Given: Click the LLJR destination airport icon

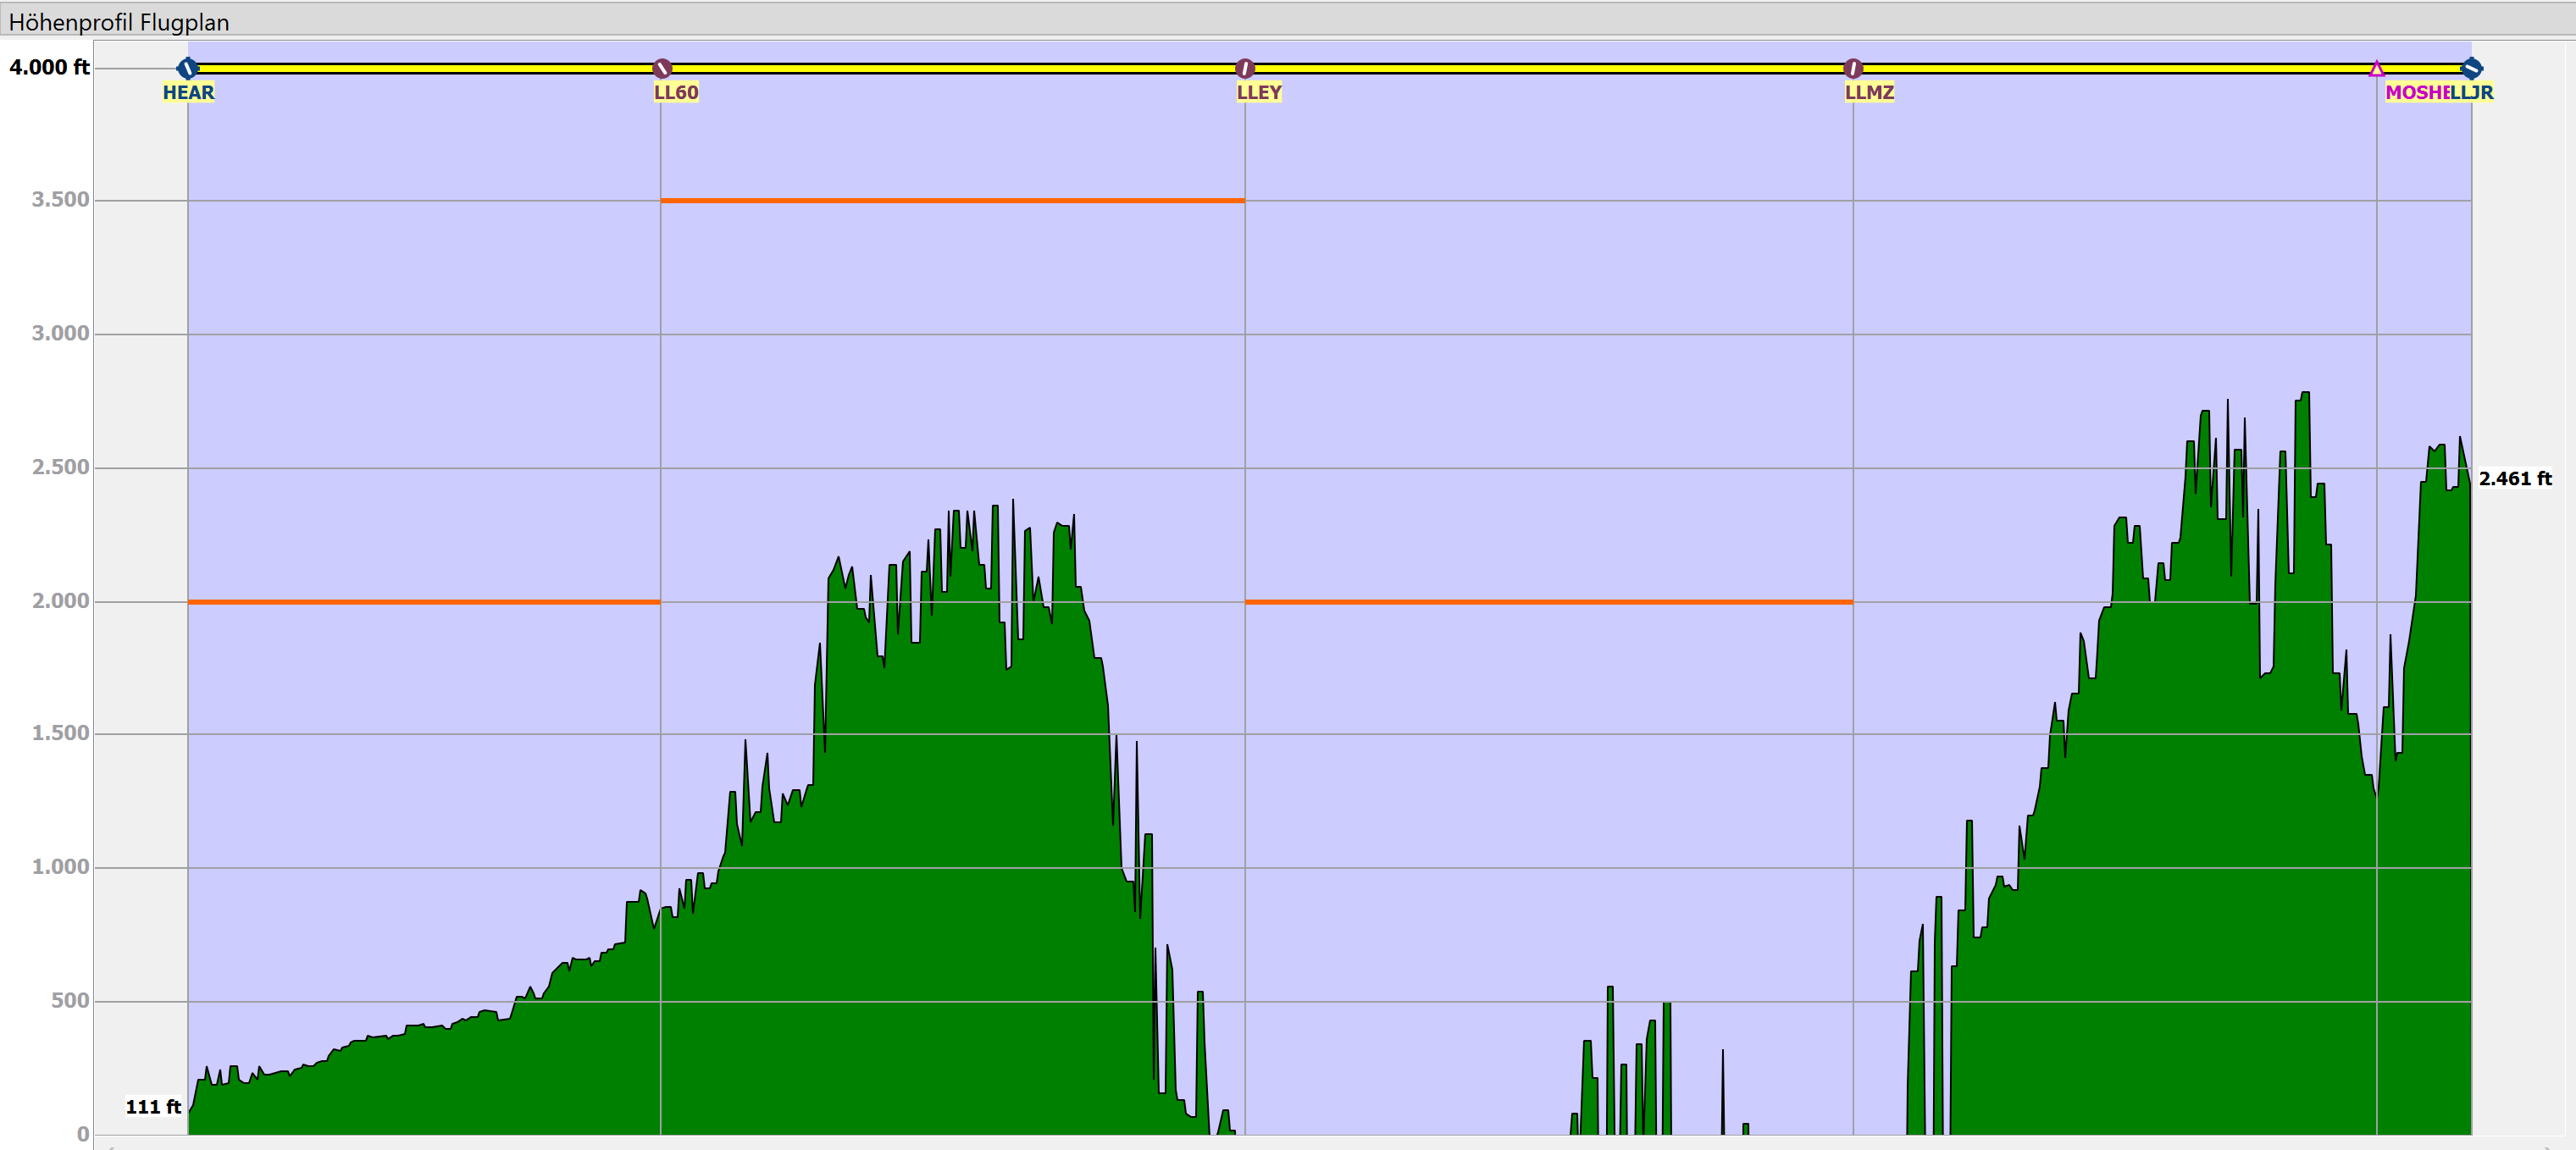Looking at the screenshot, I should click(2471, 68).
